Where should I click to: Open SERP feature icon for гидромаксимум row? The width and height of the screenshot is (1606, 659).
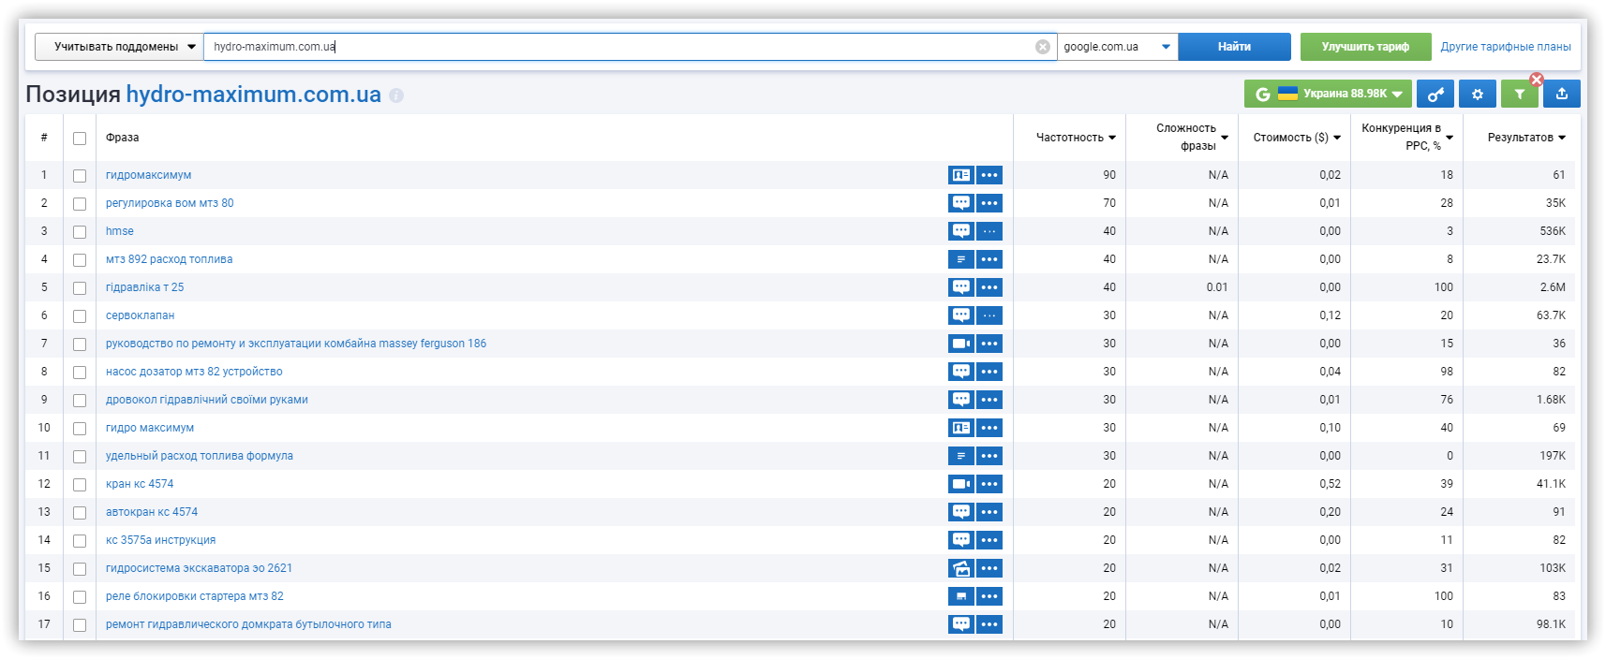point(960,175)
